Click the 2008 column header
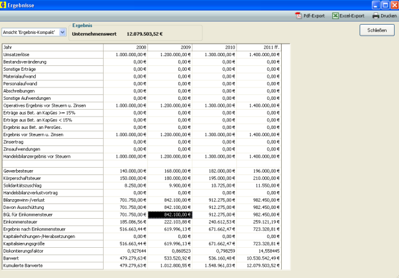This screenshot has width=399, height=278. [x=126, y=47]
